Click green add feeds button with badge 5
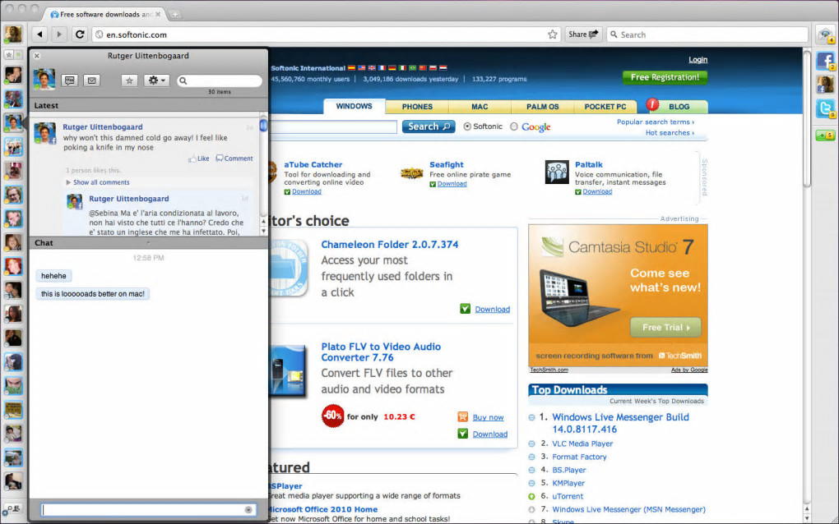Screen dimensions: 839x524 pos(824,136)
